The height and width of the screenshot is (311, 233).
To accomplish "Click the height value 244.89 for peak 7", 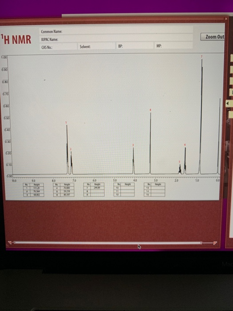I will point(97,188).
